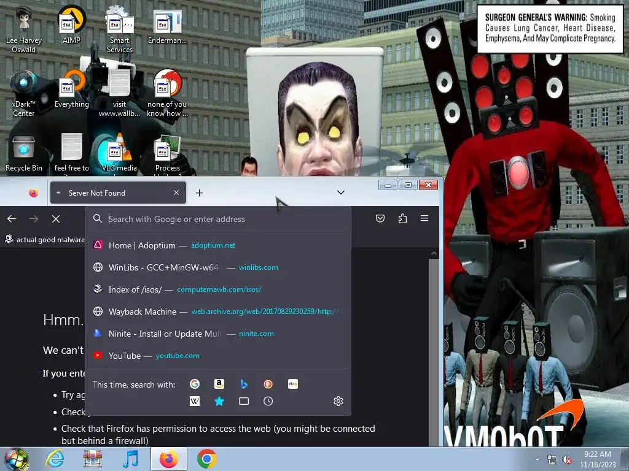Viewport: 629px width, 471px height.
Task: Select the Enderman desktop shortcut
Action: (x=167, y=26)
